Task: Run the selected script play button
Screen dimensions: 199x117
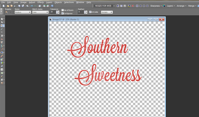Action: pyautogui.click(x=118, y=6)
